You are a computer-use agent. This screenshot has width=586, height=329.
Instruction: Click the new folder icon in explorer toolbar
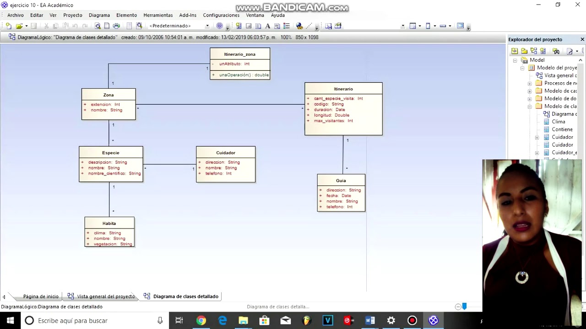click(x=524, y=51)
